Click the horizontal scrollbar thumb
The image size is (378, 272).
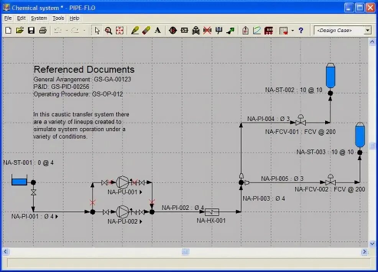coord(186,252)
